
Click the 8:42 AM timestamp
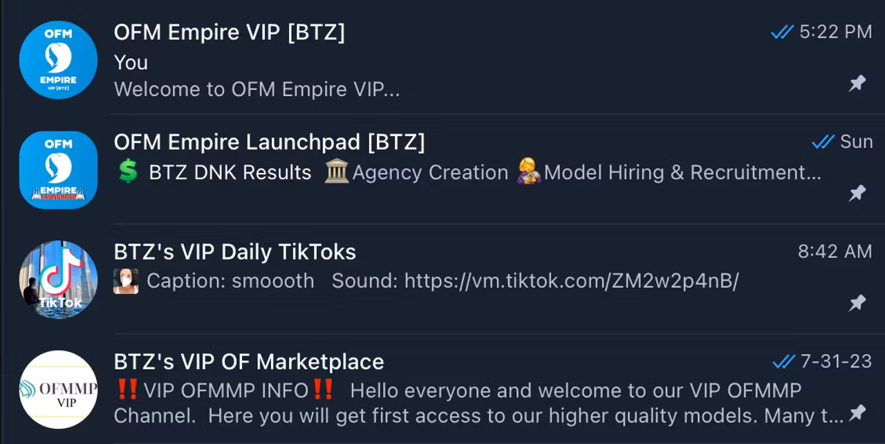coord(835,252)
